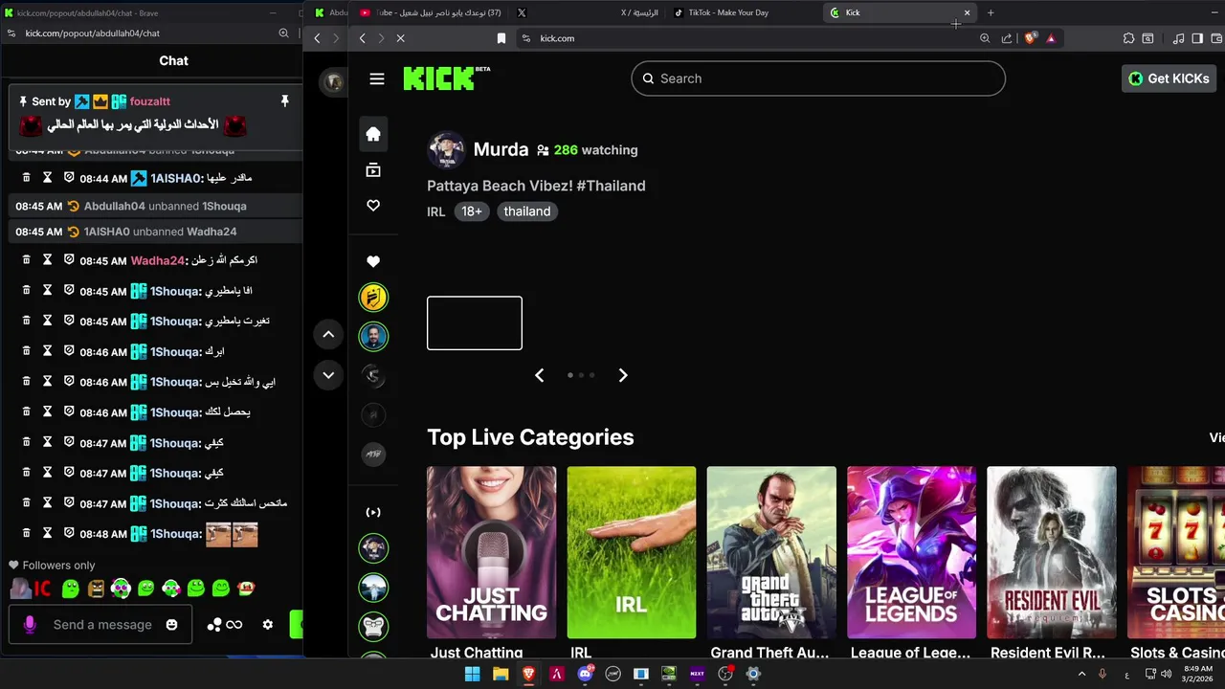
Task: Click the thailand tag
Action: [x=527, y=211]
